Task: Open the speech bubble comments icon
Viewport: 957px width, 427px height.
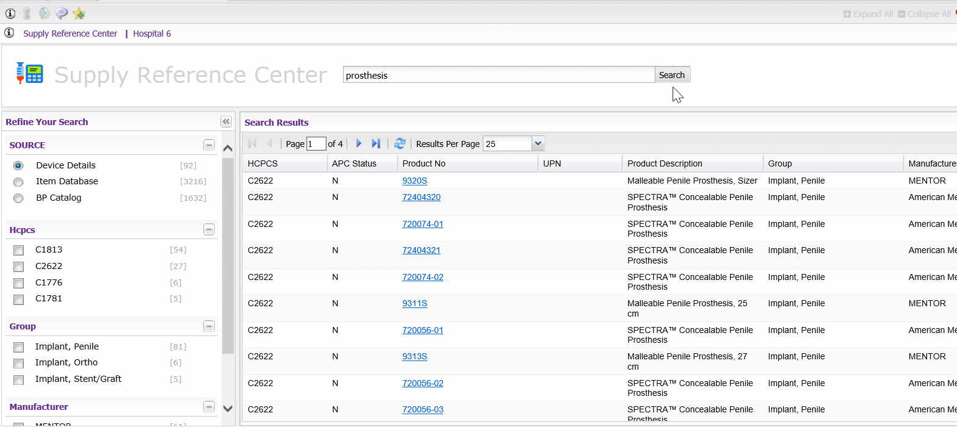Action: [62, 13]
